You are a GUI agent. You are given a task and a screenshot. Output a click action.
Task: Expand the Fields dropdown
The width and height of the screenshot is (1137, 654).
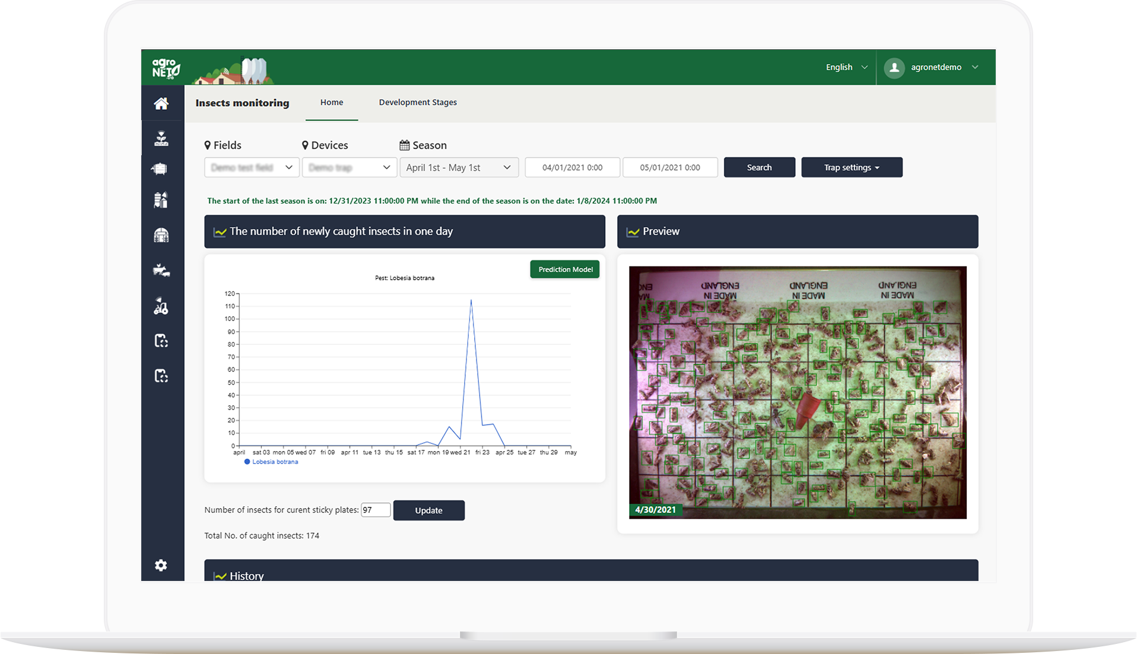[252, 167]
